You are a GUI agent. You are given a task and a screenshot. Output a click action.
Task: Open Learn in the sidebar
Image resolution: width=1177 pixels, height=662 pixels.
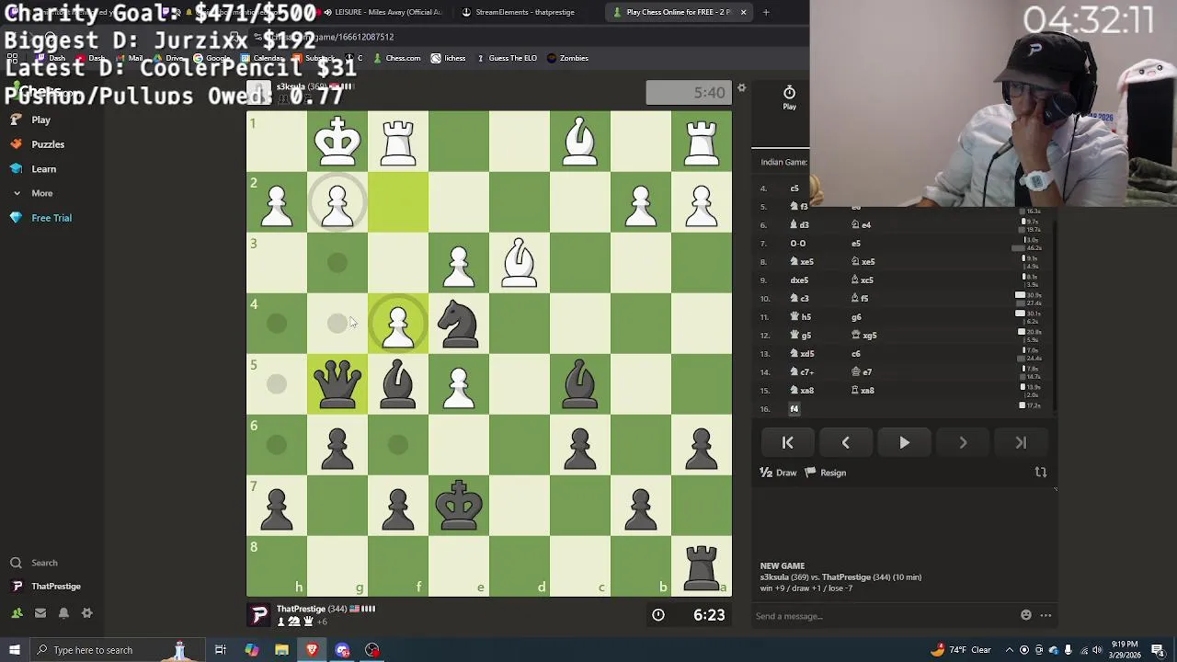point(33,169)
